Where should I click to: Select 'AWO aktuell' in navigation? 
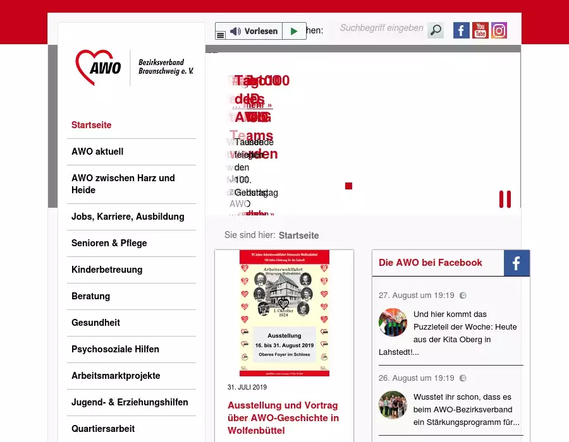tap(97, 152)
